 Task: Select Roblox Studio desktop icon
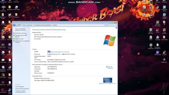pos(10,91)
